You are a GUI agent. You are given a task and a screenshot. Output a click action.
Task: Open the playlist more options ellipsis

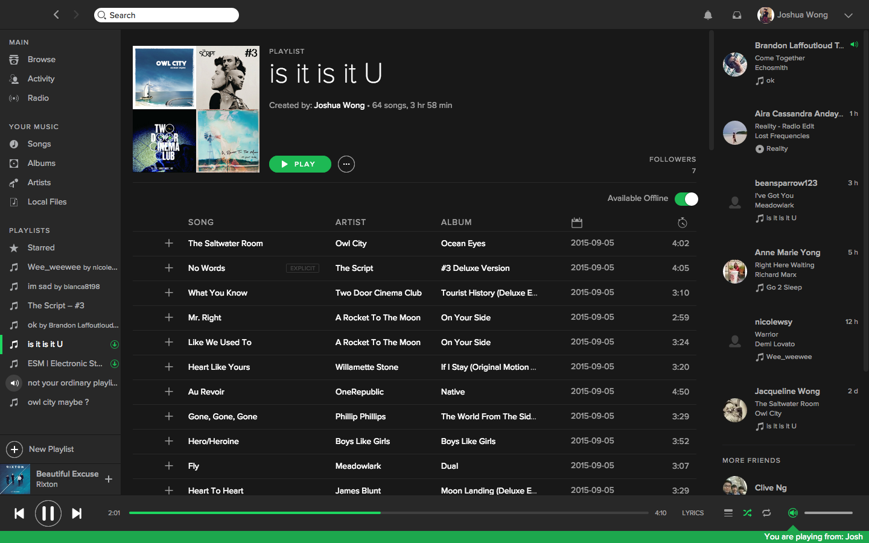(x=346, y=164)
